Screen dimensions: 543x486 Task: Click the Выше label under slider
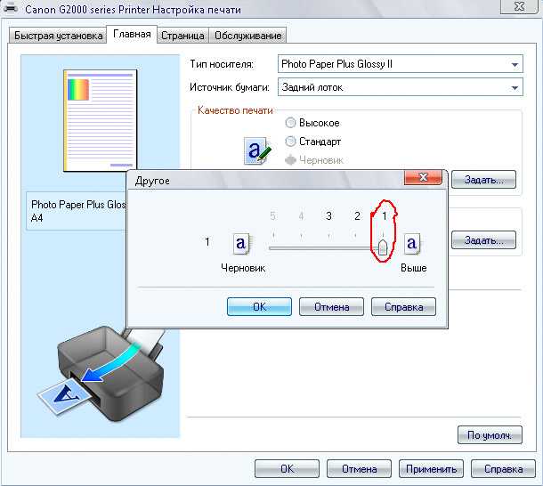(x=414, y=268)
